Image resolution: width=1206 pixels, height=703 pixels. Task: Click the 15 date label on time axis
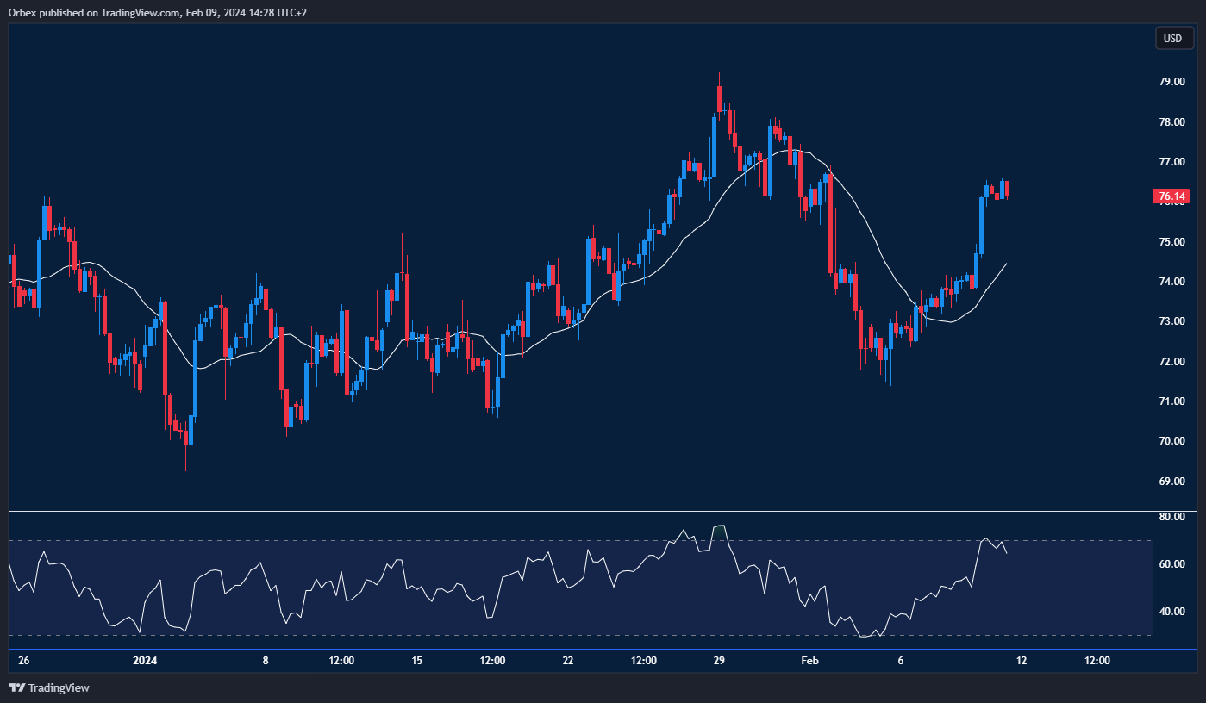[417, 661]
